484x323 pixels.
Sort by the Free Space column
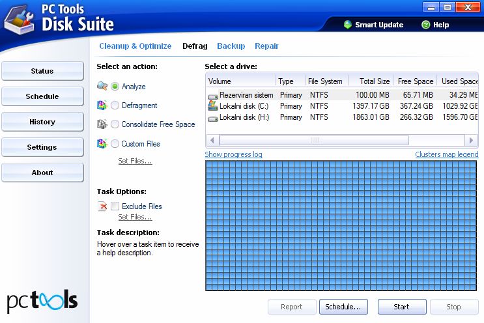point(415,81)
